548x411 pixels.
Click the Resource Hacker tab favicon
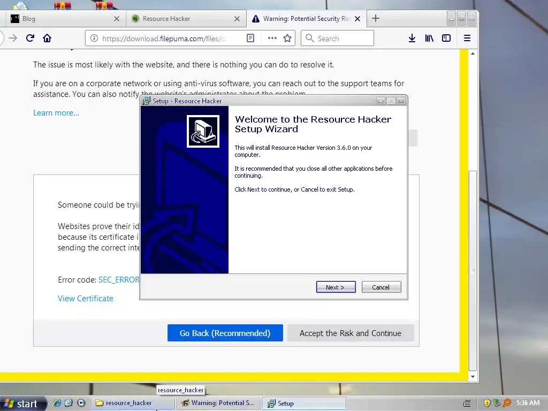135,19
